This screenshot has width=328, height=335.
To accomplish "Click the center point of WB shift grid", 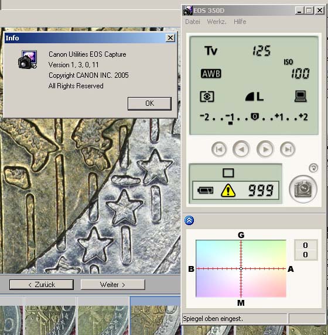I will [x=241, y=268].
